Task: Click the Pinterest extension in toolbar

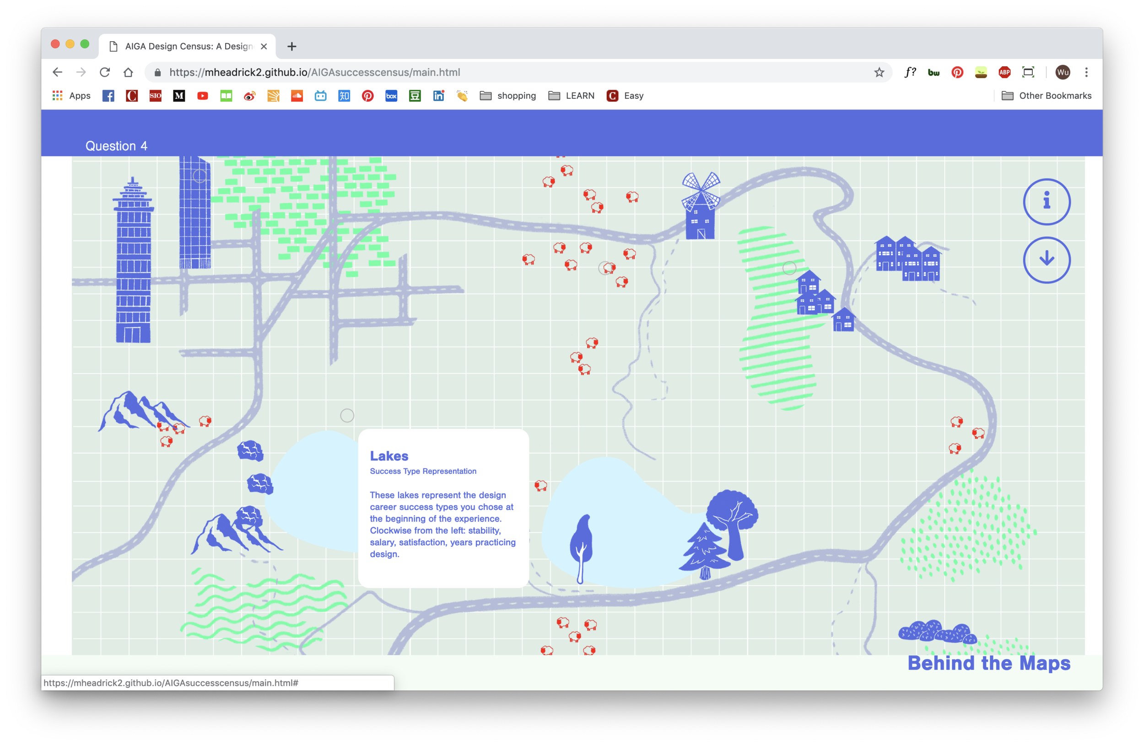Action: [x=957, y=72]
